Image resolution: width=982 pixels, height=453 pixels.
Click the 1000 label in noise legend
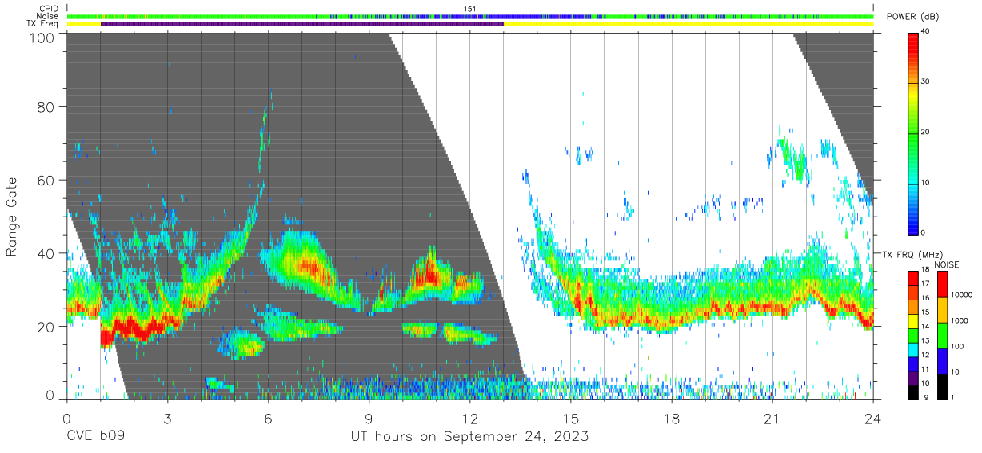coord(958,320)
